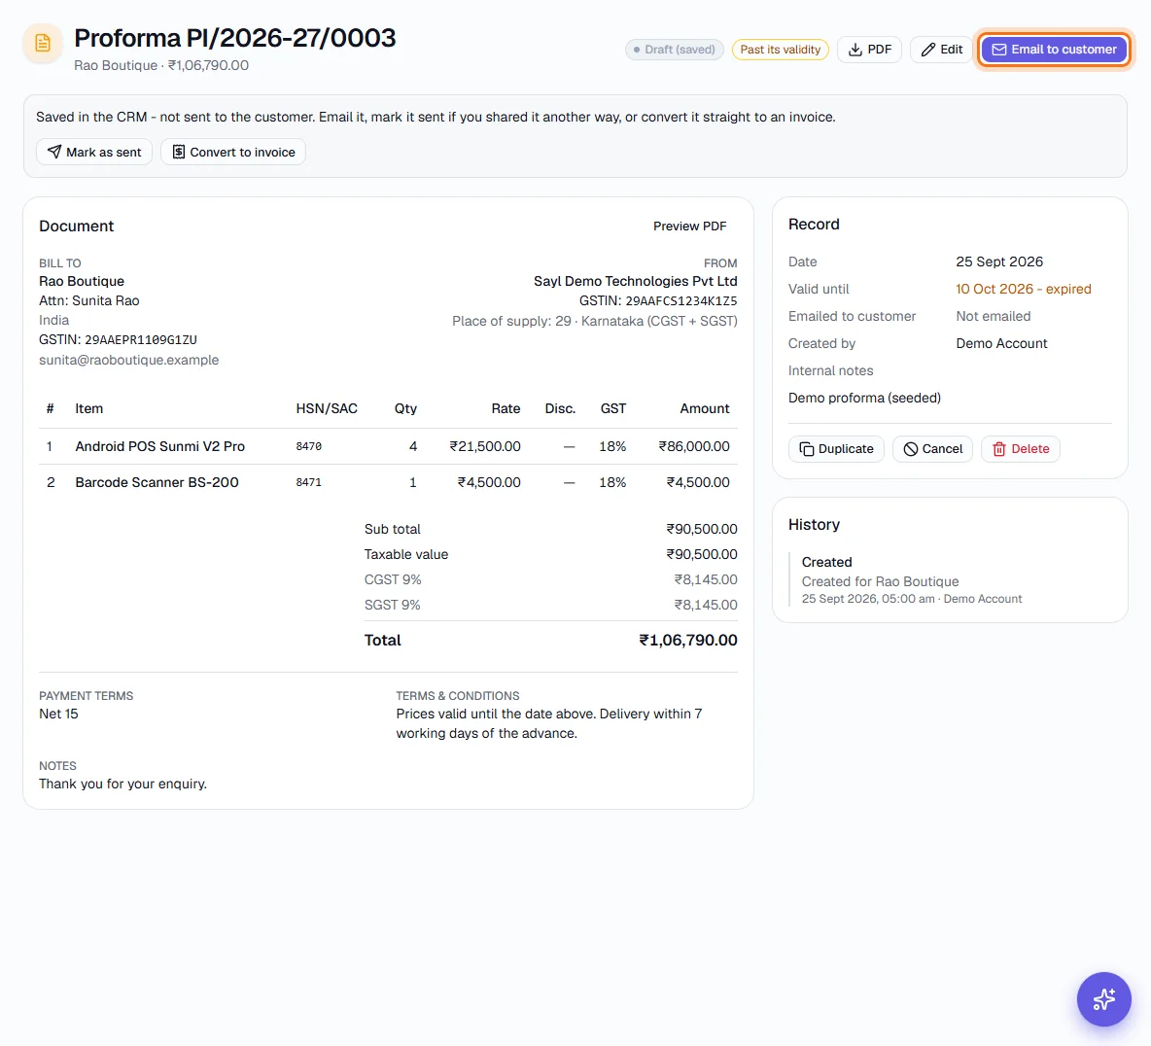
Task: Click the invoice icon on Convert to invoice
Action: pos(178,152)
